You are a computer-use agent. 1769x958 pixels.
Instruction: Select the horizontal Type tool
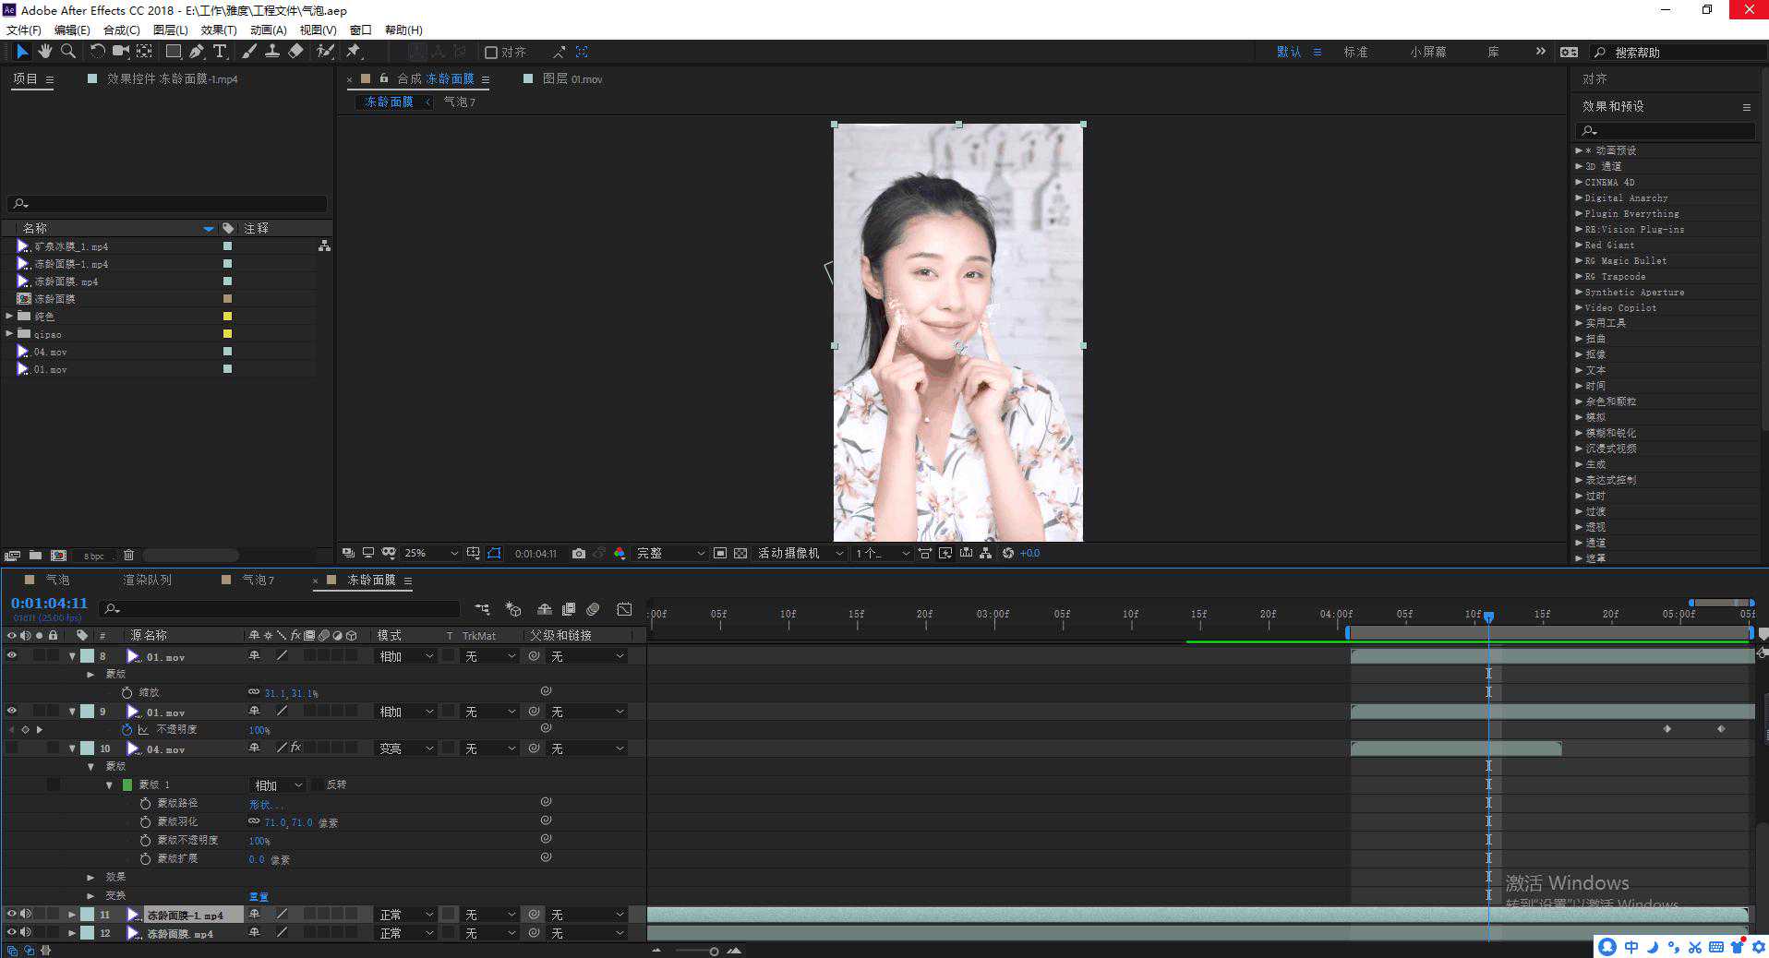(220, 52)
